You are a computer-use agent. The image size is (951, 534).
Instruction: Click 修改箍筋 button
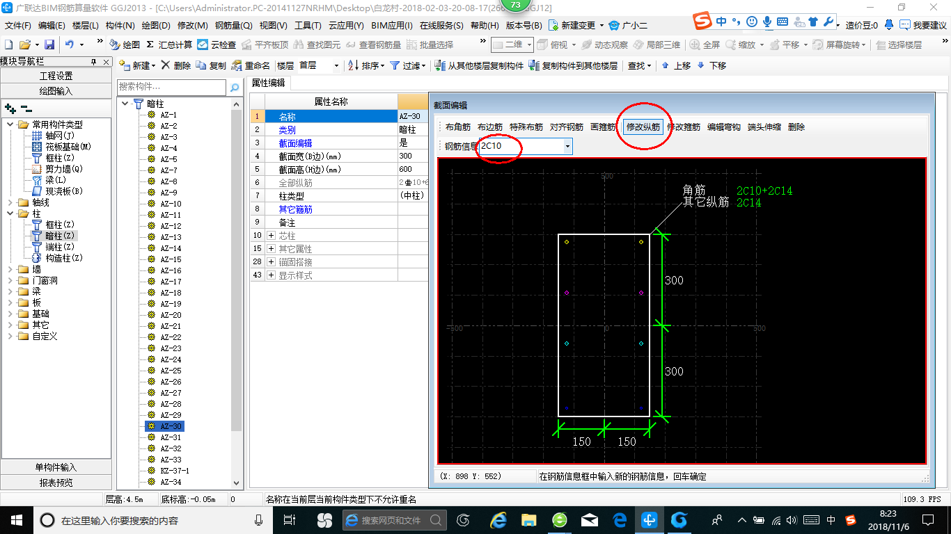pyautogui.click(x=684, y=127)
